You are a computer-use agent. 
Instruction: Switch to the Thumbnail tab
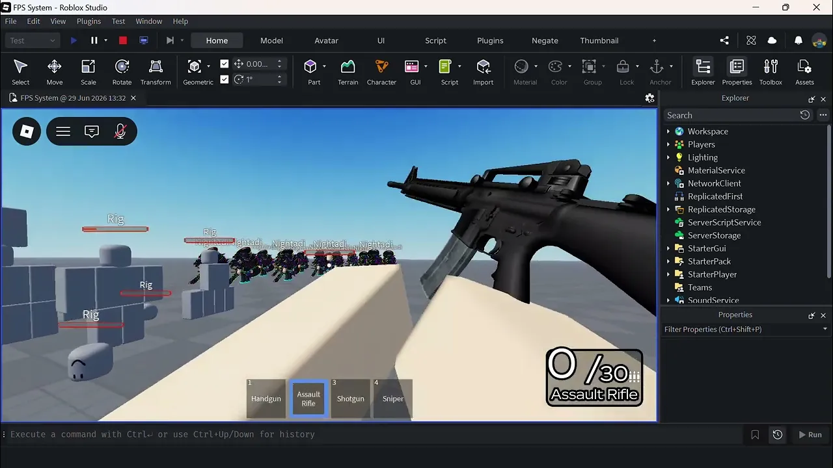599,40
